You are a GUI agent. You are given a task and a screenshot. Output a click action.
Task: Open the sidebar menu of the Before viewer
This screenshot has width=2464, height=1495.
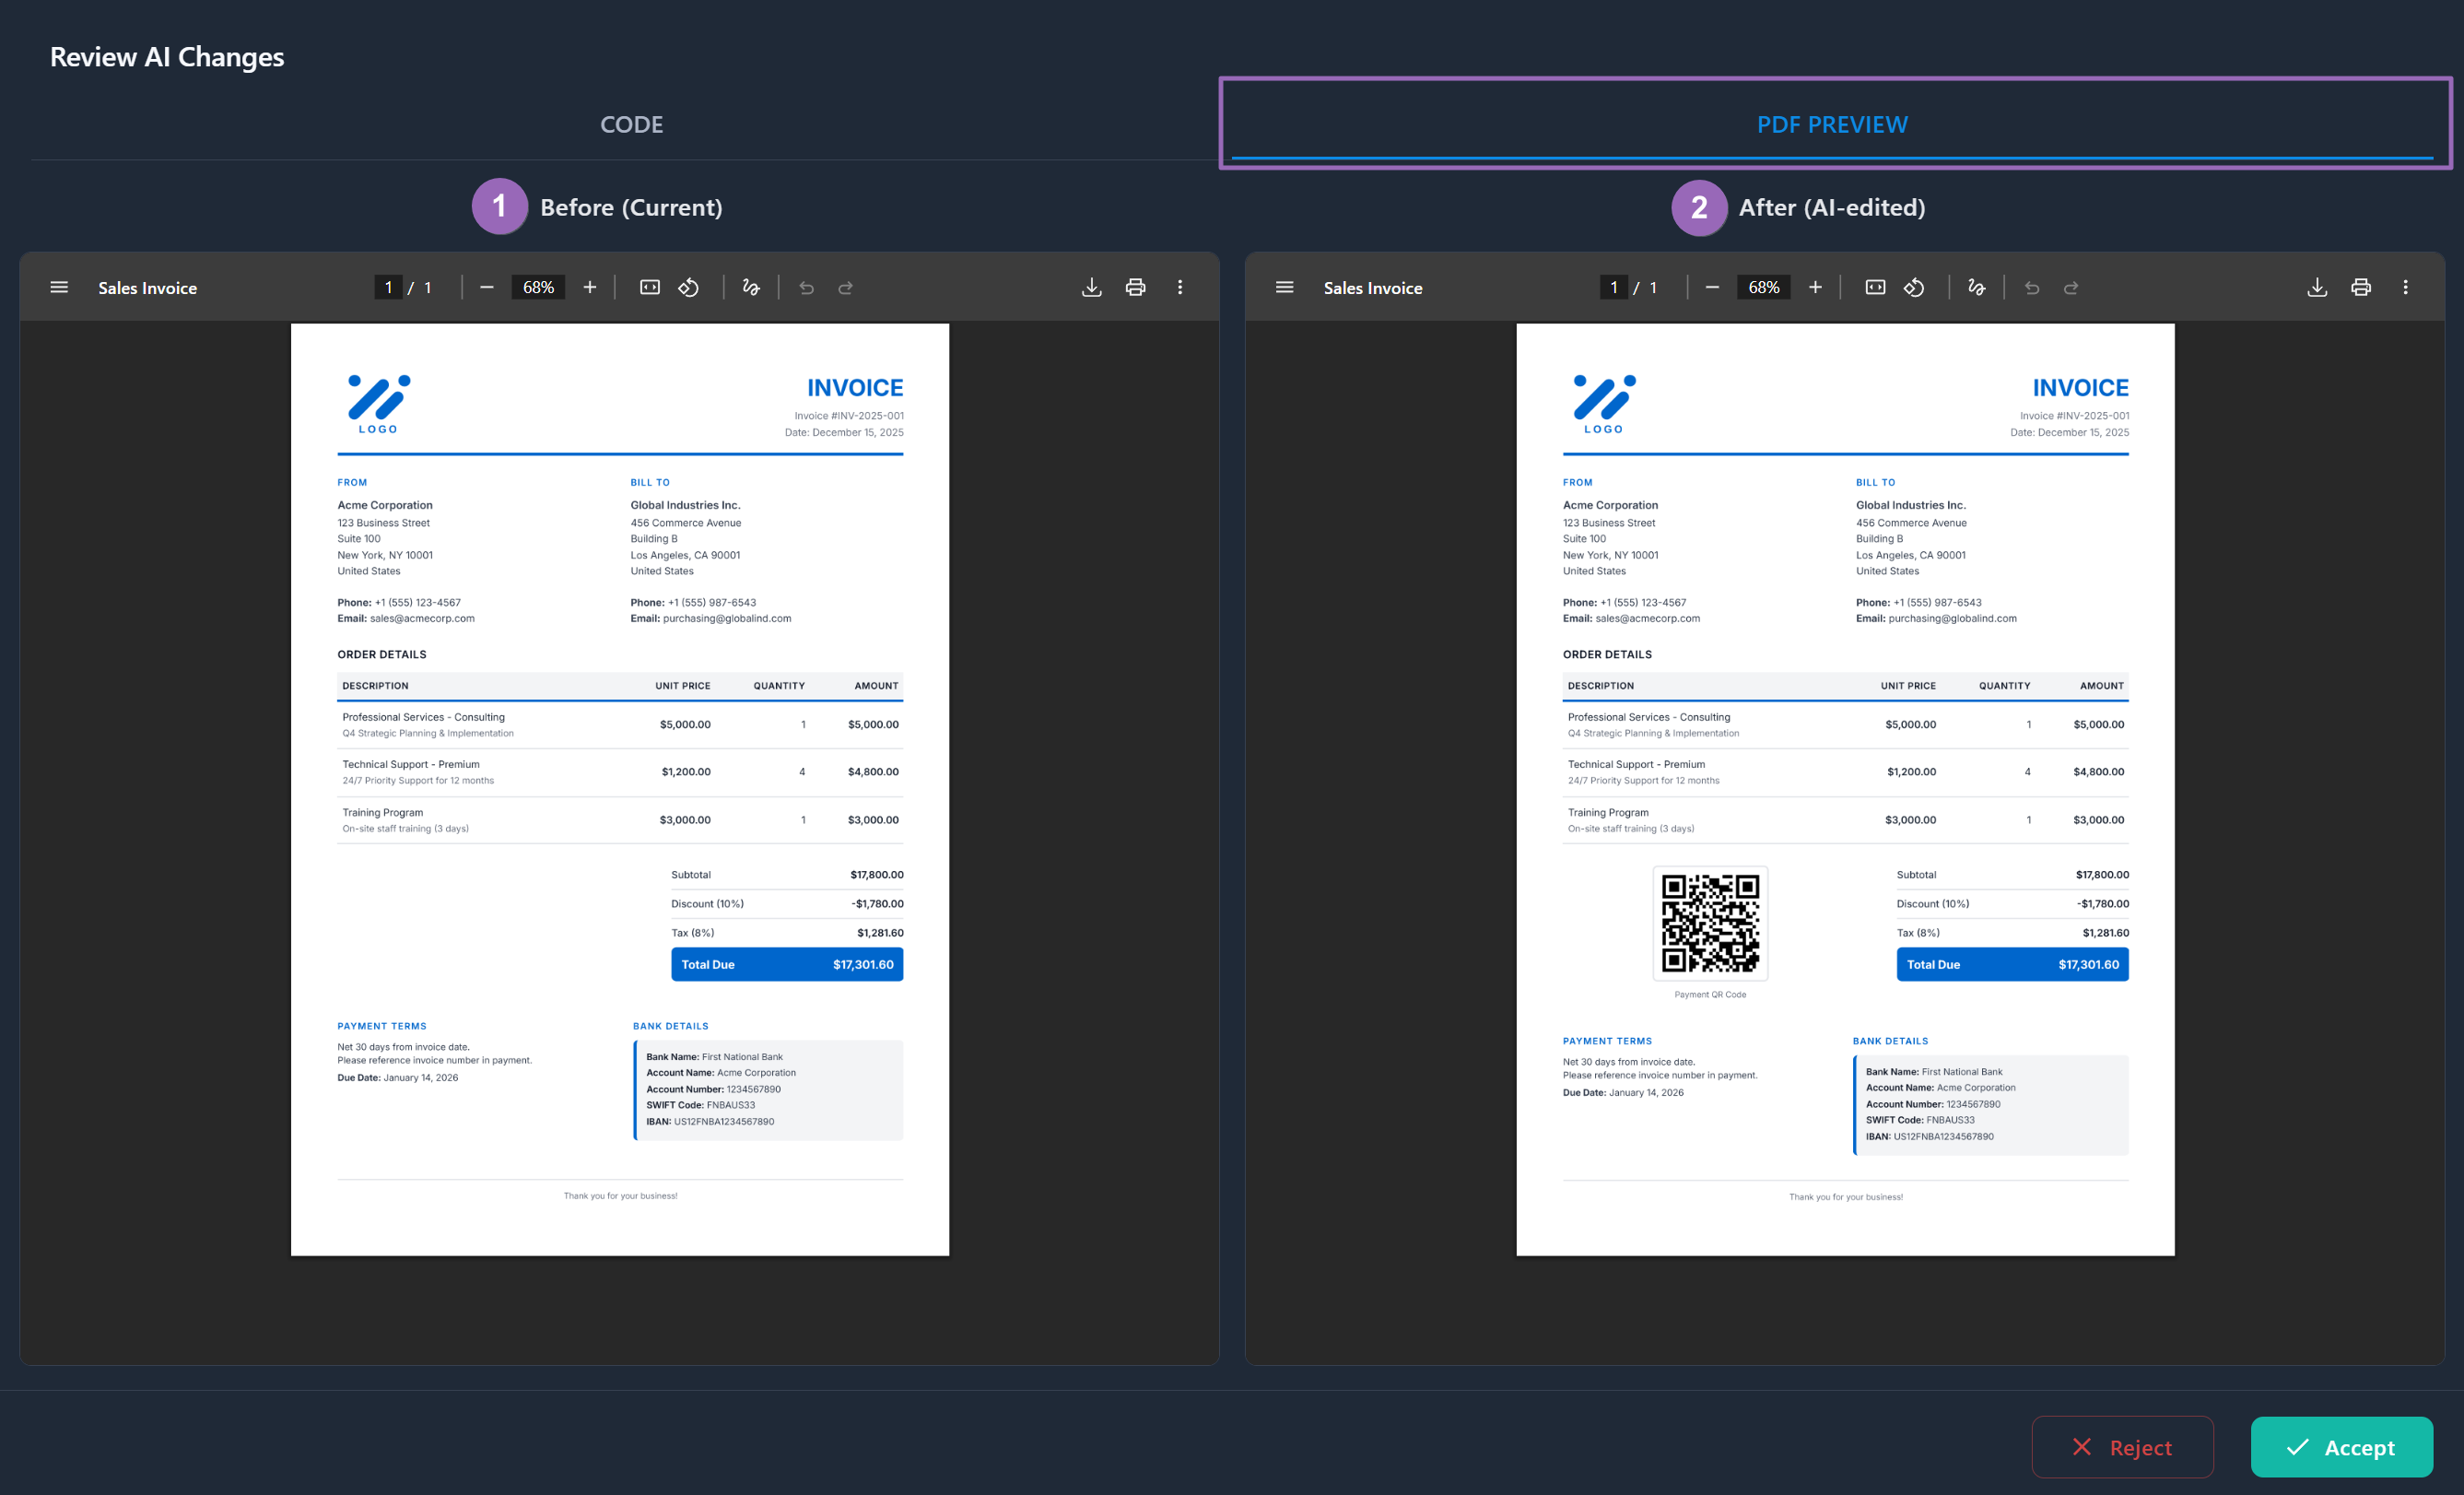tap(59, 287)
